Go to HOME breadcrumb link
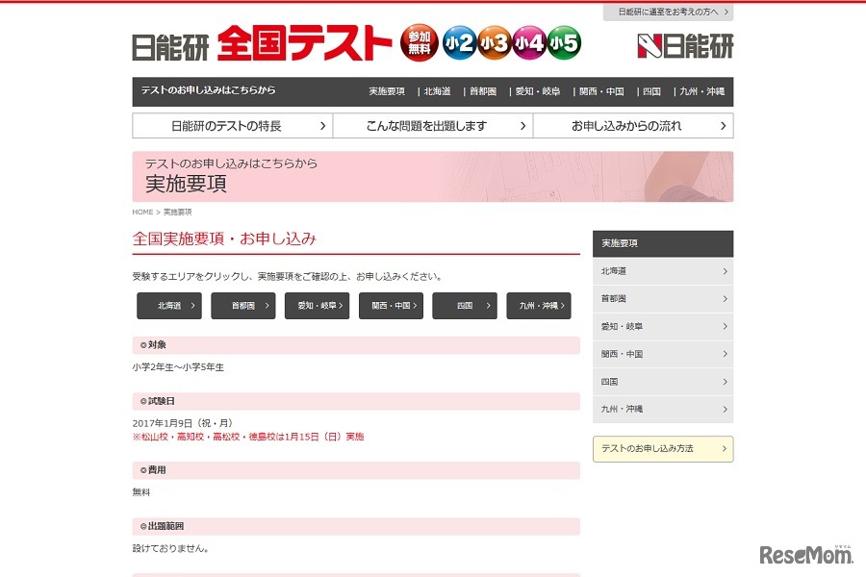This screenshot has width=866, height=577. coord(142,212)
